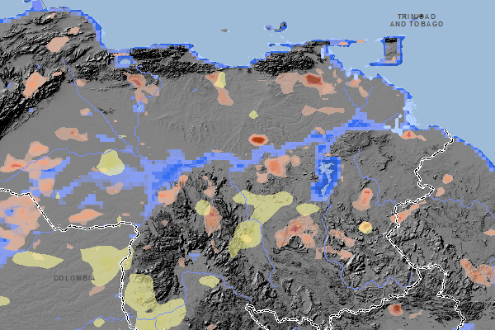The image size is (495, 330).
Task: Click the yellow oval patch on the left
Action: [111, 161]
